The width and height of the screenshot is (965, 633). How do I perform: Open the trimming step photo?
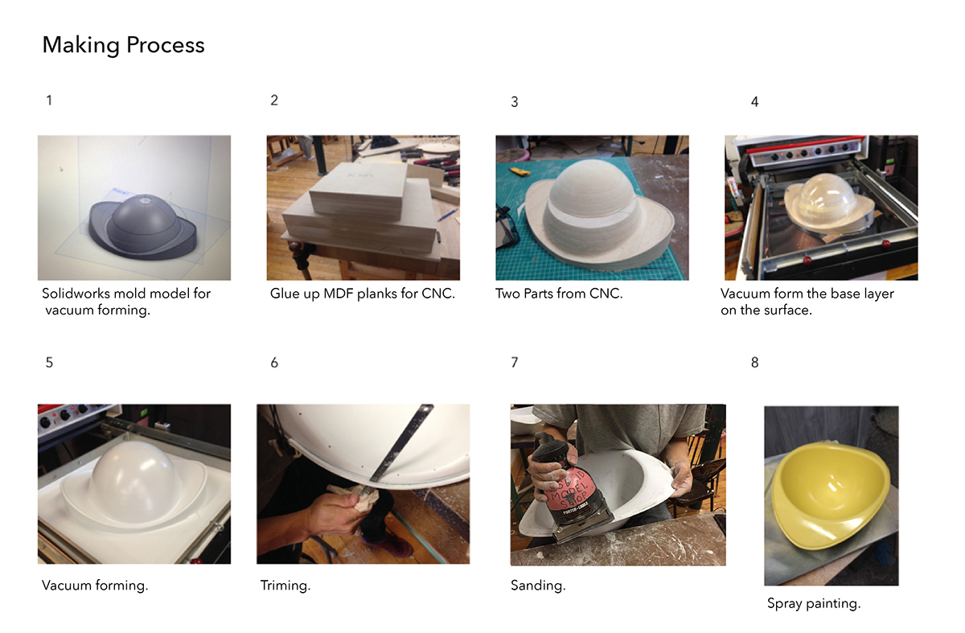tap(363, 484)
